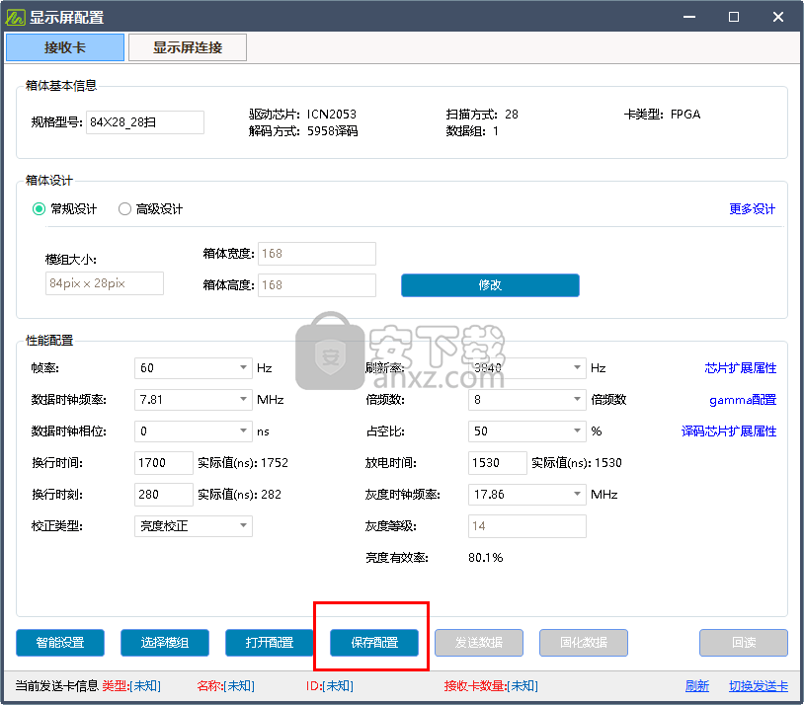Screen dimensions: 804x705
Task: Click the 箱体宽度 field
Action: (316, 254)
